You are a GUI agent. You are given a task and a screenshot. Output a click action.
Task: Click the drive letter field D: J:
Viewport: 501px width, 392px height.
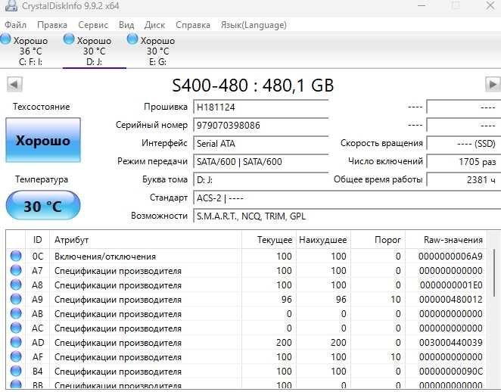(x=261, y=180)
